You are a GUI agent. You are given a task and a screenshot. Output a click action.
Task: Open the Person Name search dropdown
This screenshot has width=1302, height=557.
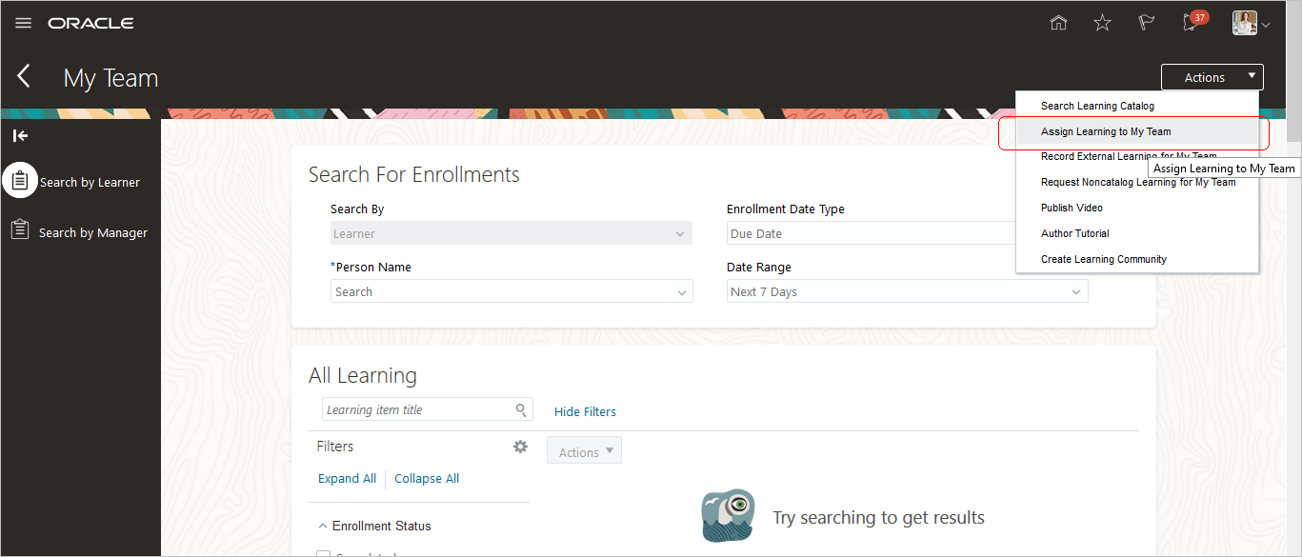(681, 292)
